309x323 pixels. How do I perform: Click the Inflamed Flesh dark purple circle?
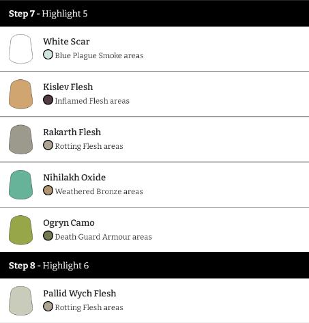[48, 100]
